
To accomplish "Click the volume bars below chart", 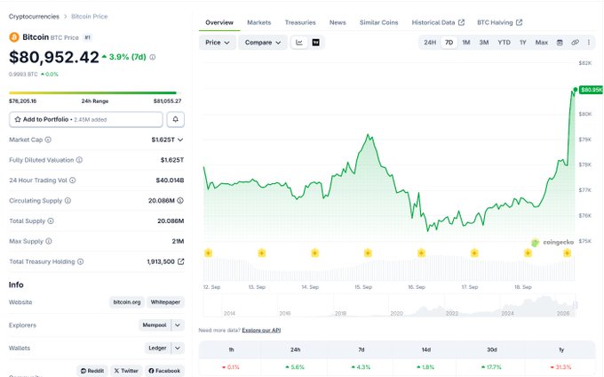I will [x=389, y=269].
